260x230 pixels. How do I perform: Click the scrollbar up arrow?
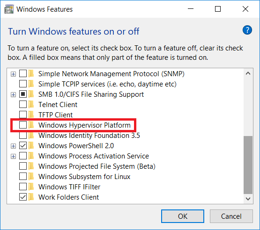click(248, 73)
